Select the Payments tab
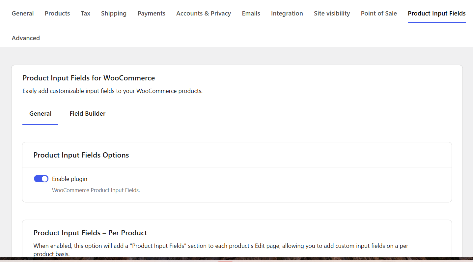Screen dimensions: 473x262 [152, 14]
